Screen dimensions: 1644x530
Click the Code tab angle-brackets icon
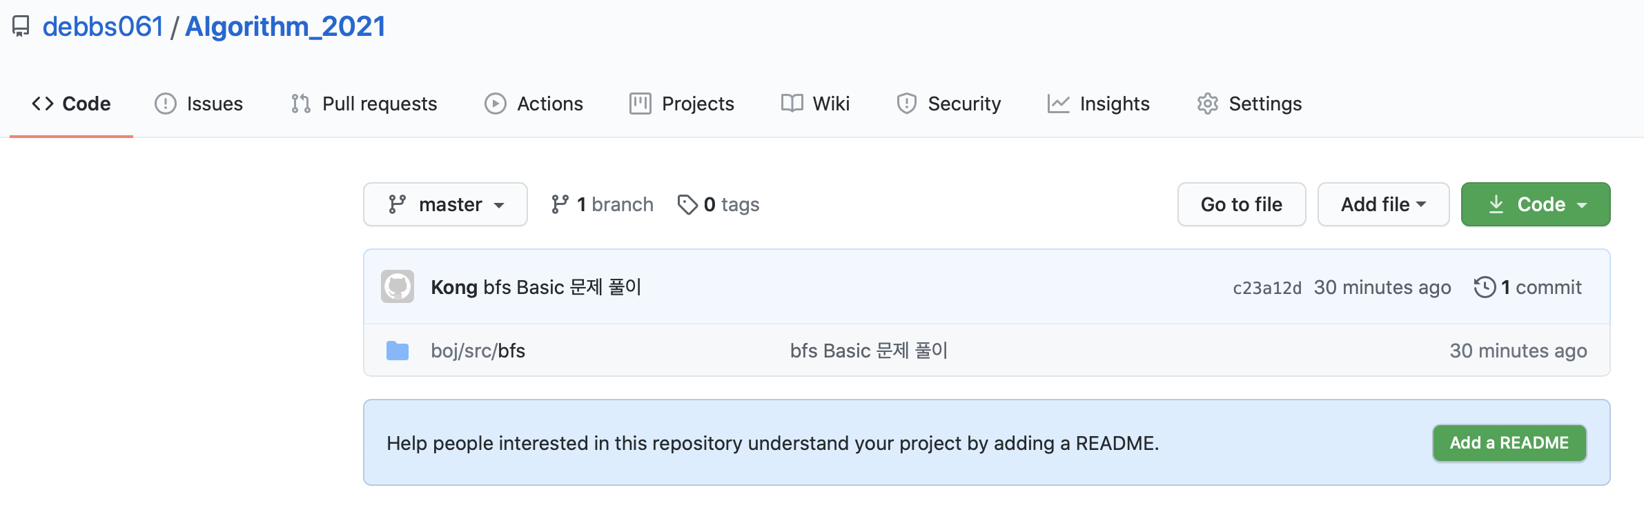pyautogui.click(x=43, y=104)
